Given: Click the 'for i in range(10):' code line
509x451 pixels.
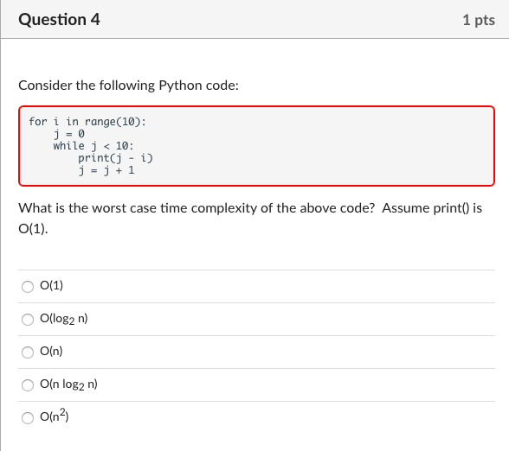Looking at the screenshot, I should point(87,122).
